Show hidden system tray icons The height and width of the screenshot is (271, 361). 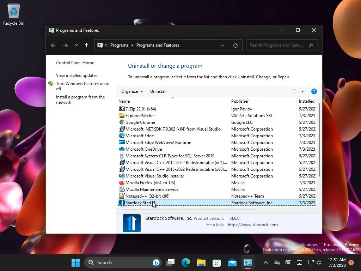pos(266,263)
